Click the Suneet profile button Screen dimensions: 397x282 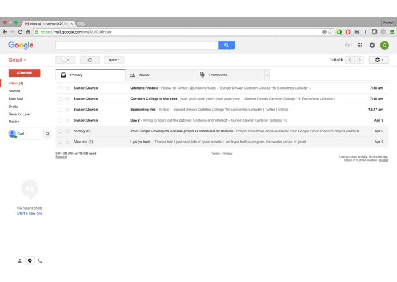[x=388, y=22]
